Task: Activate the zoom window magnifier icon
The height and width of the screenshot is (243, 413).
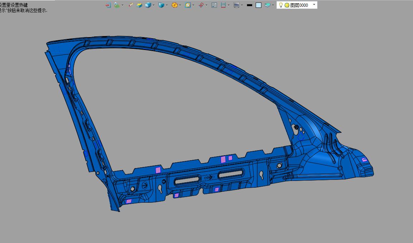Action: click(188, 5)
